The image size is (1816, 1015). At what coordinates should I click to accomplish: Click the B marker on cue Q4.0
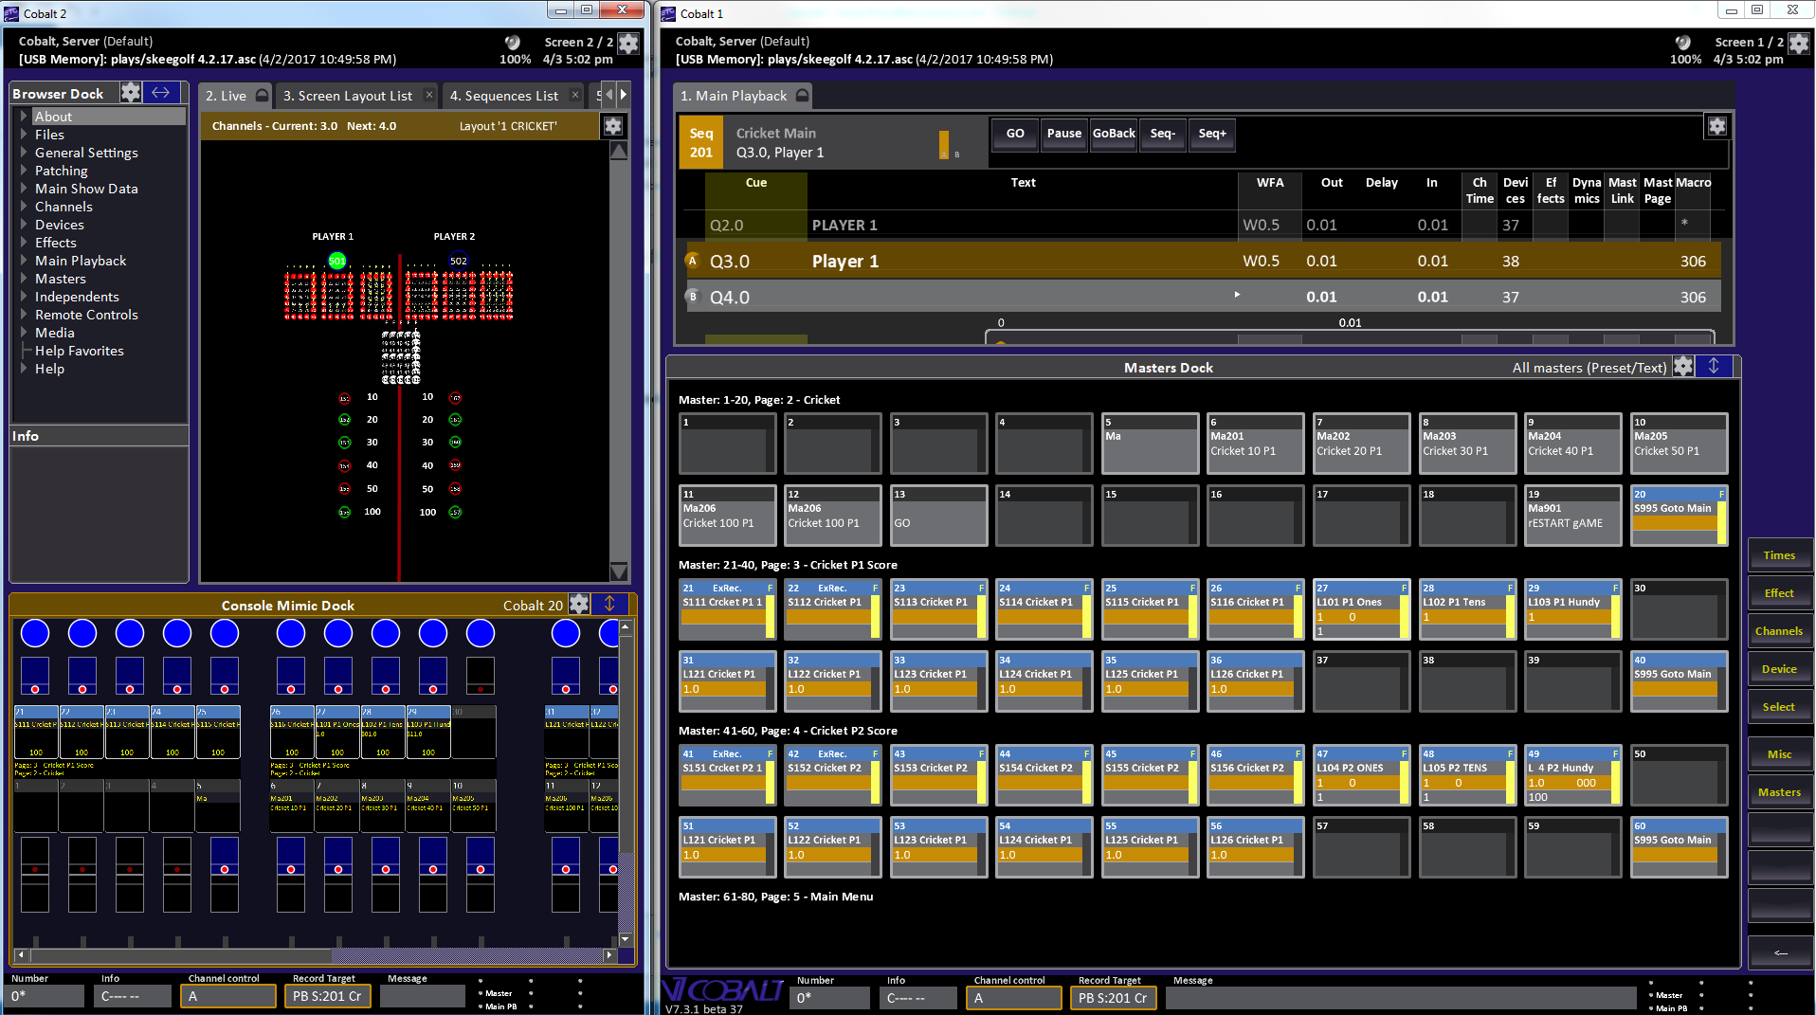coord(692,297)
